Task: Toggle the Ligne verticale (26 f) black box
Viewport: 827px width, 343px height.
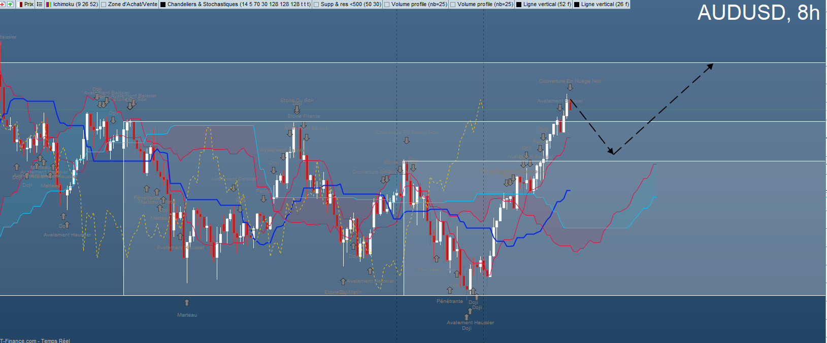Action: pos(577,5)
